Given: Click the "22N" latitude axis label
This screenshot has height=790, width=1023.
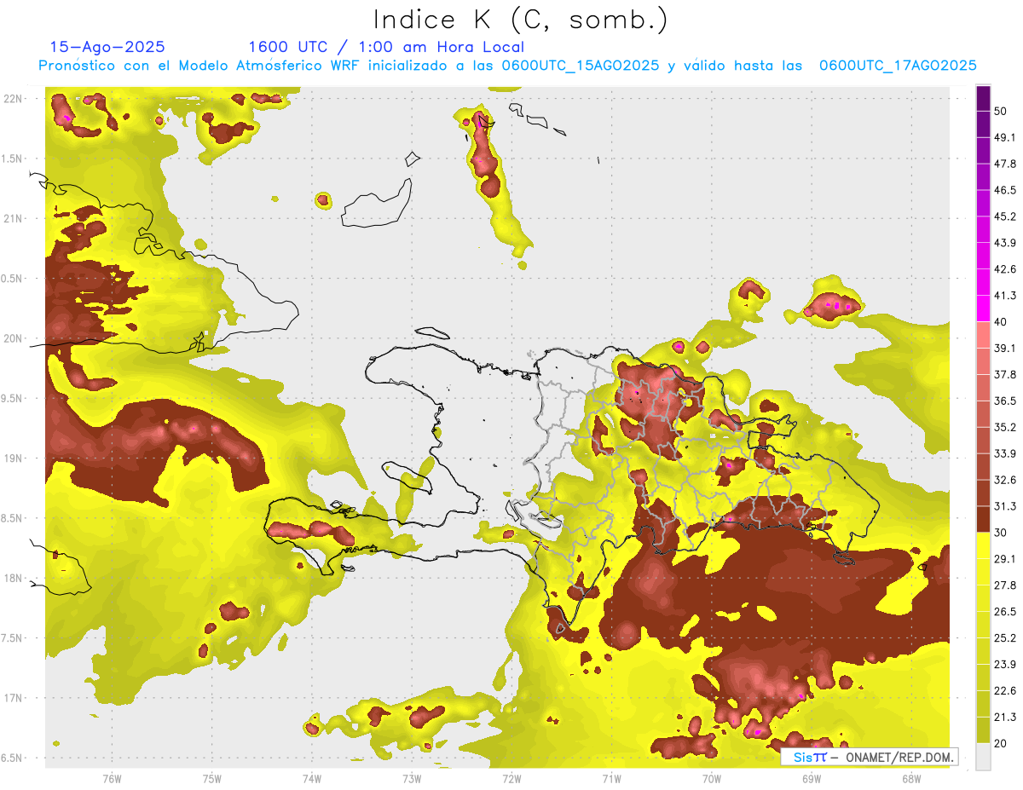Looking at the screenshot, I should [x=14, y=99].
